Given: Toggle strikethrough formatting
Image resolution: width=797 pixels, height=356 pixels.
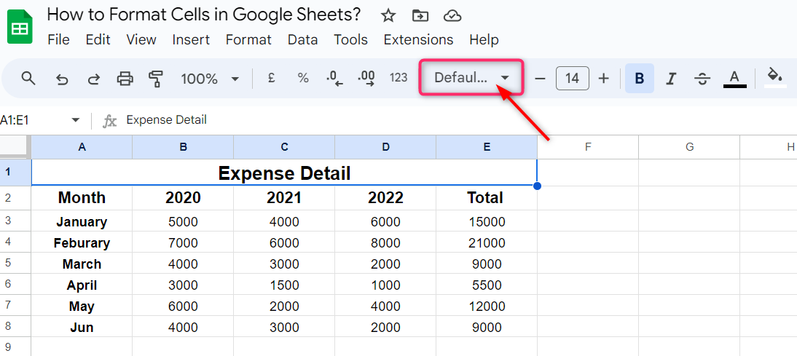Looking at the screenshot, I should coord(702,78).
